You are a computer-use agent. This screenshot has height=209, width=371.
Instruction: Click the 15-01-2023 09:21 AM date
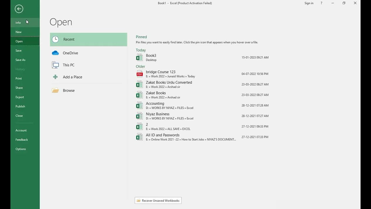255,57
